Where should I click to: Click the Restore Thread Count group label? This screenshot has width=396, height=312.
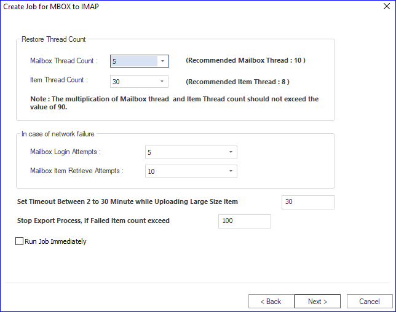(53, 39)
